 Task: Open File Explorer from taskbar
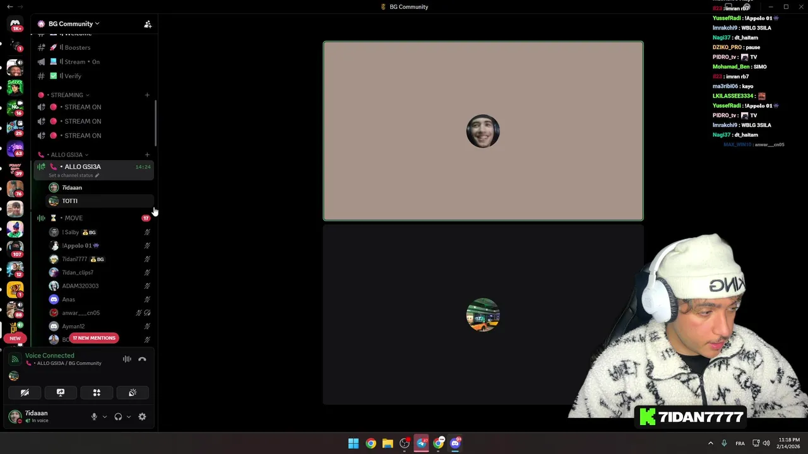(388, 443)
